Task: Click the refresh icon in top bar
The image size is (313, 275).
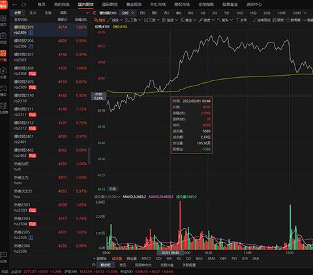Action: click(x=24, y=5)
